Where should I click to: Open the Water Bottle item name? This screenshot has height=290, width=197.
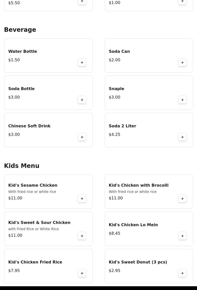[23, 52]
